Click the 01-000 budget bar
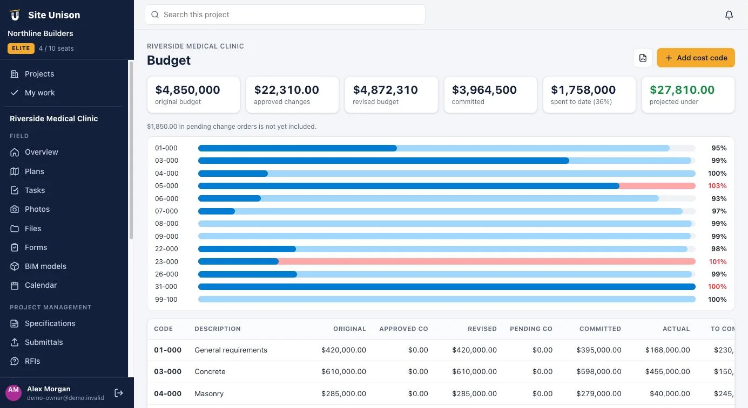 pyautogui.click(x=447, y=148)
